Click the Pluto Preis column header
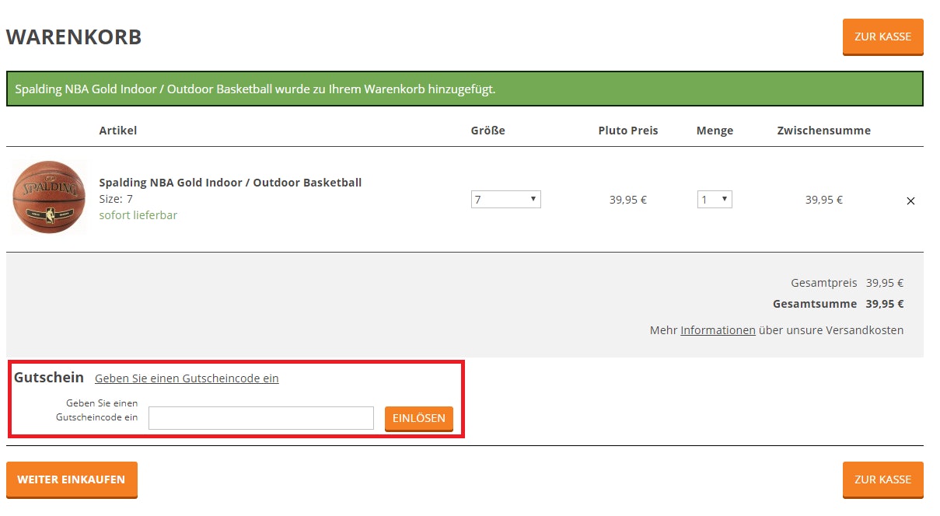The image size is (940, 516). 628,131
